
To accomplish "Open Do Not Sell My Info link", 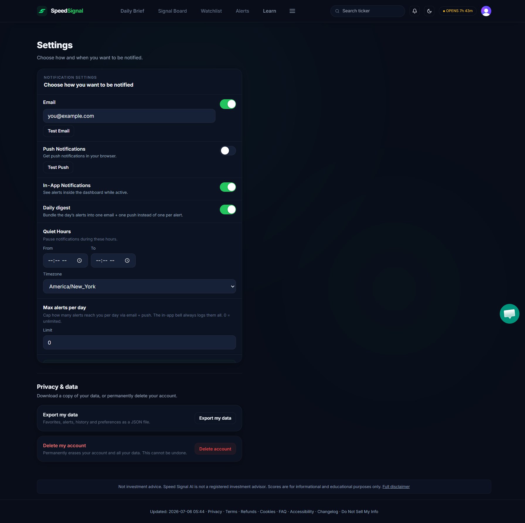I will coord(360,512).
